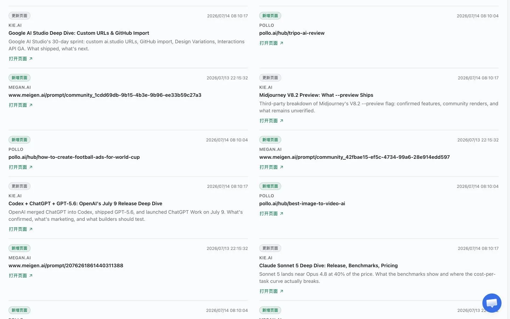Open page link under Codex + ChatGPT article

pyautogui.click(x=21, y=229)
